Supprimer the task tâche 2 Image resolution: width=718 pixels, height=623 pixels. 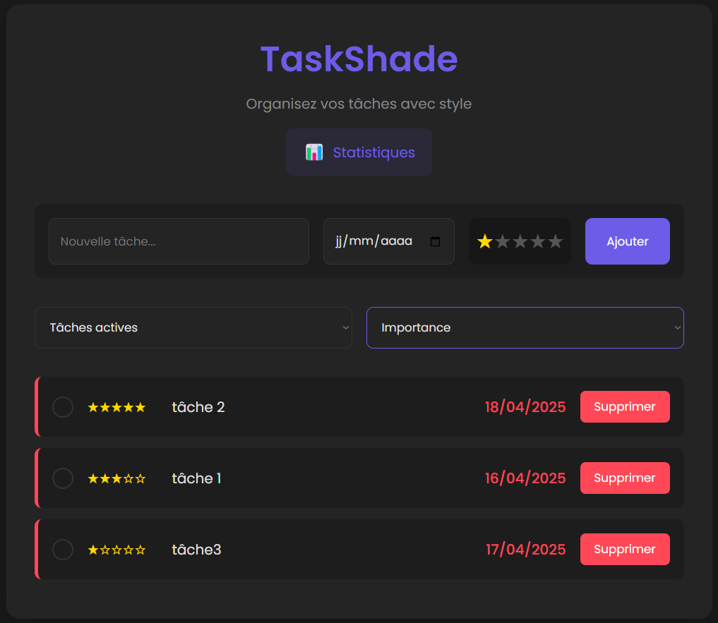point(625,407)
